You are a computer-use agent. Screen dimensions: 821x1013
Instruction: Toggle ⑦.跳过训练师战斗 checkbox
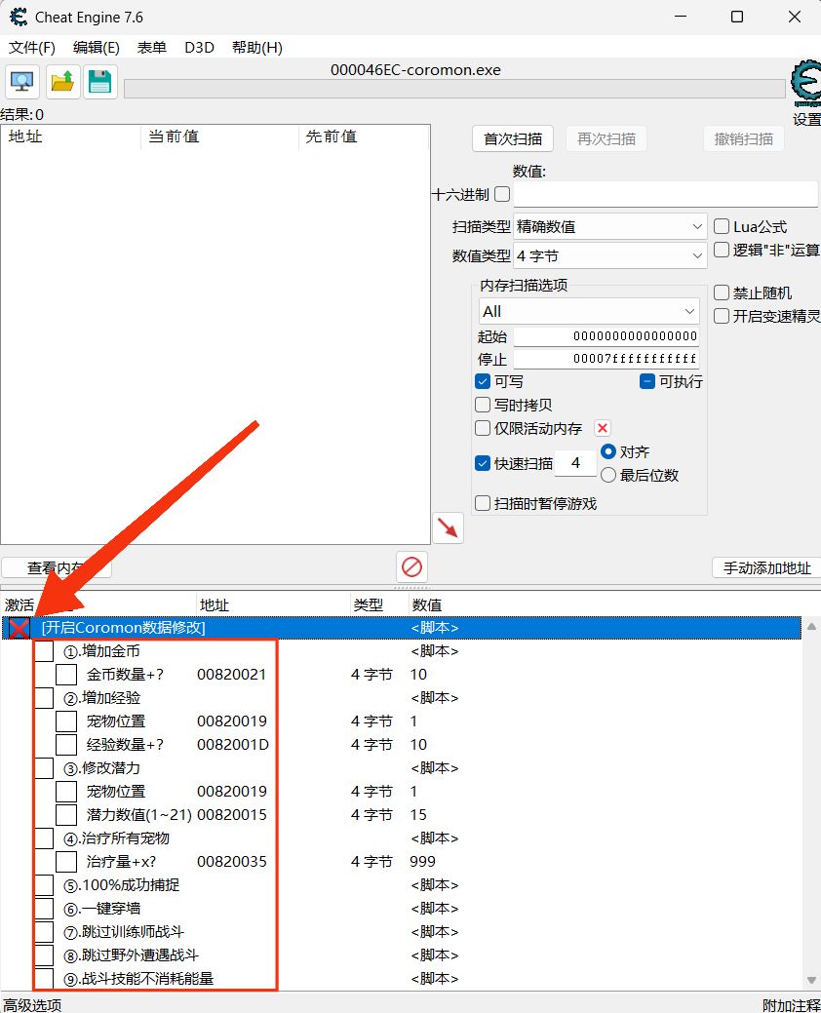click(x=44, y=932)
